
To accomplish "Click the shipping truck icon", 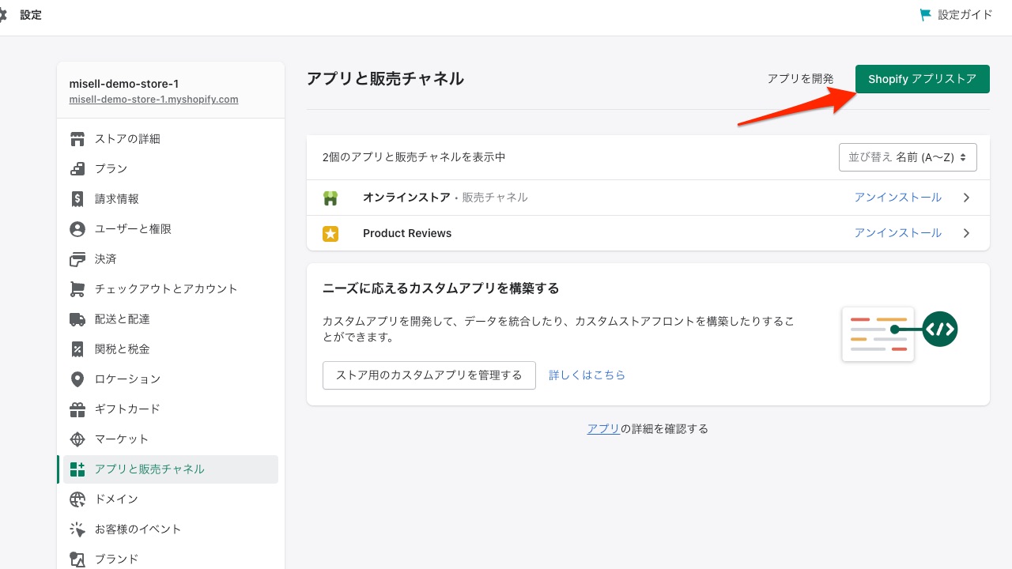I will (77, 319).
